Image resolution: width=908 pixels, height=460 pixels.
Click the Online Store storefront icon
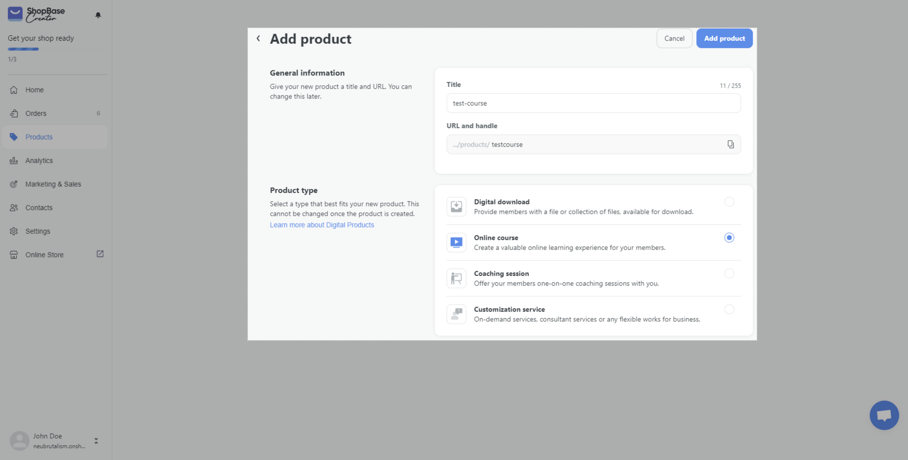tap(14, 255)
